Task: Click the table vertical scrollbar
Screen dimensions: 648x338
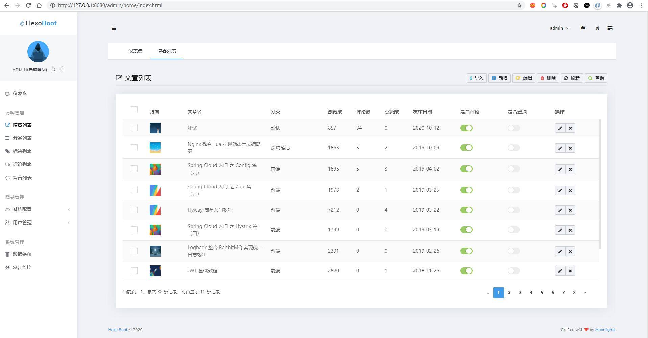Action: pyautogui.click(x=600, y=184)
